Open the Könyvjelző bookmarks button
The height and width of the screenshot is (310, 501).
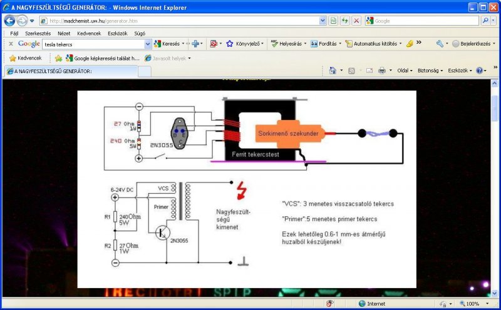click(x=244, y=44)
